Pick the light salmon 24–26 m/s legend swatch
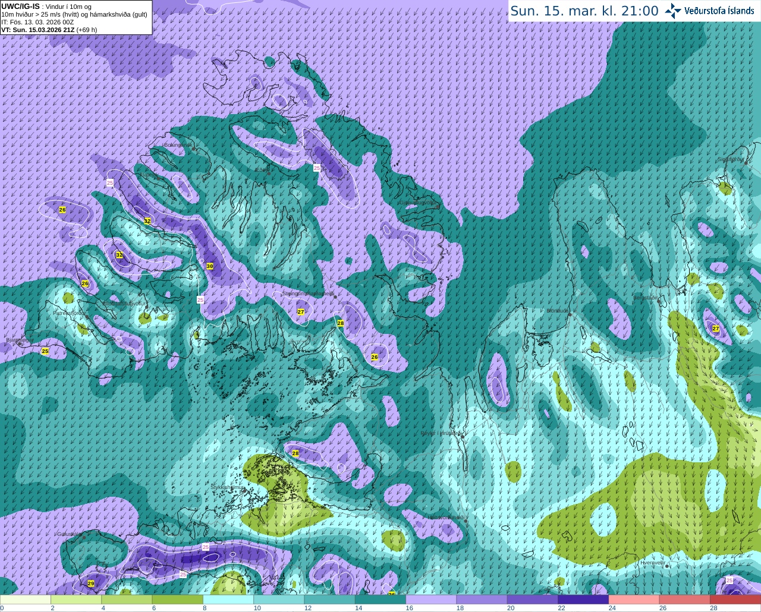The image size is (761, 612). (x=634, y=600)
